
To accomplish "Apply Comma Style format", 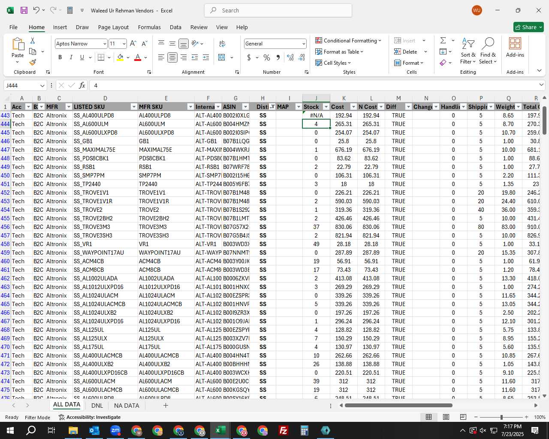I will click(278, 57).
